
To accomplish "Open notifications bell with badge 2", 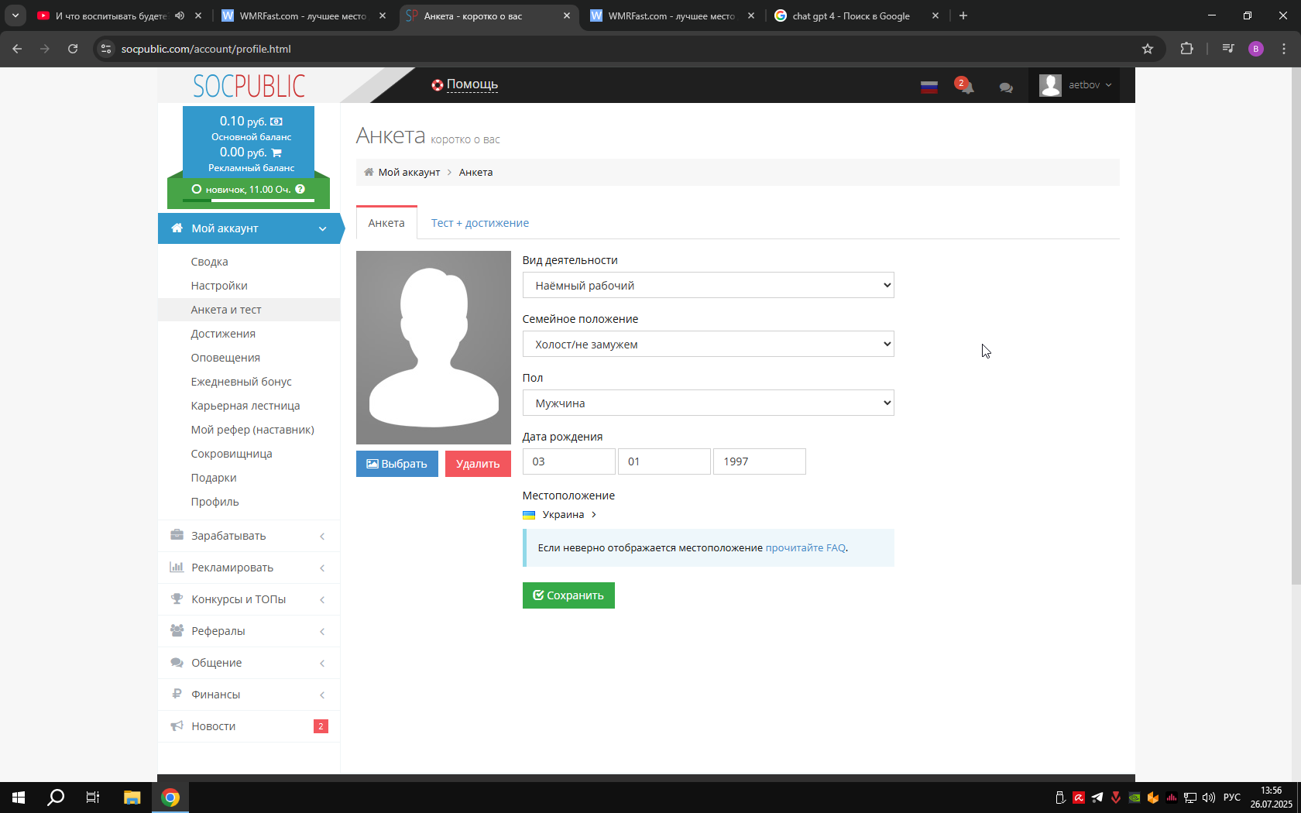I will point(965,86).
